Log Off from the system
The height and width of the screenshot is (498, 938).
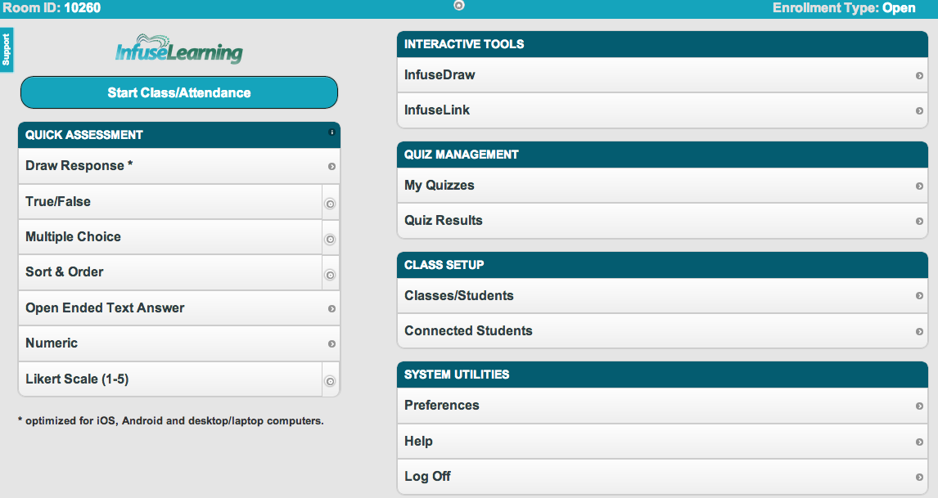pos(662,477)
